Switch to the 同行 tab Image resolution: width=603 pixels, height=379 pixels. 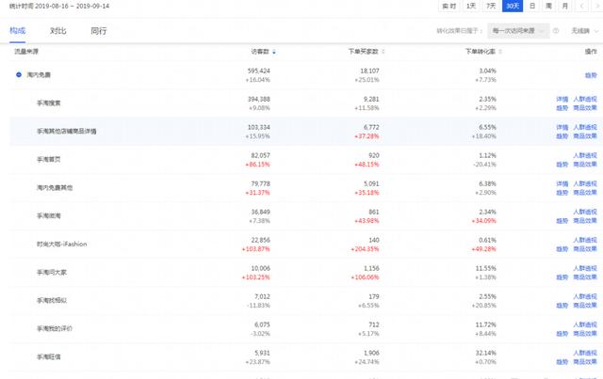[x=98, y=31]
